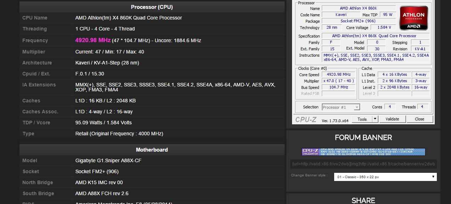This screenshot has width=451, height=204.
Task: Click the Revision KV-A1 field in CPU-Z
Action: 420,49
